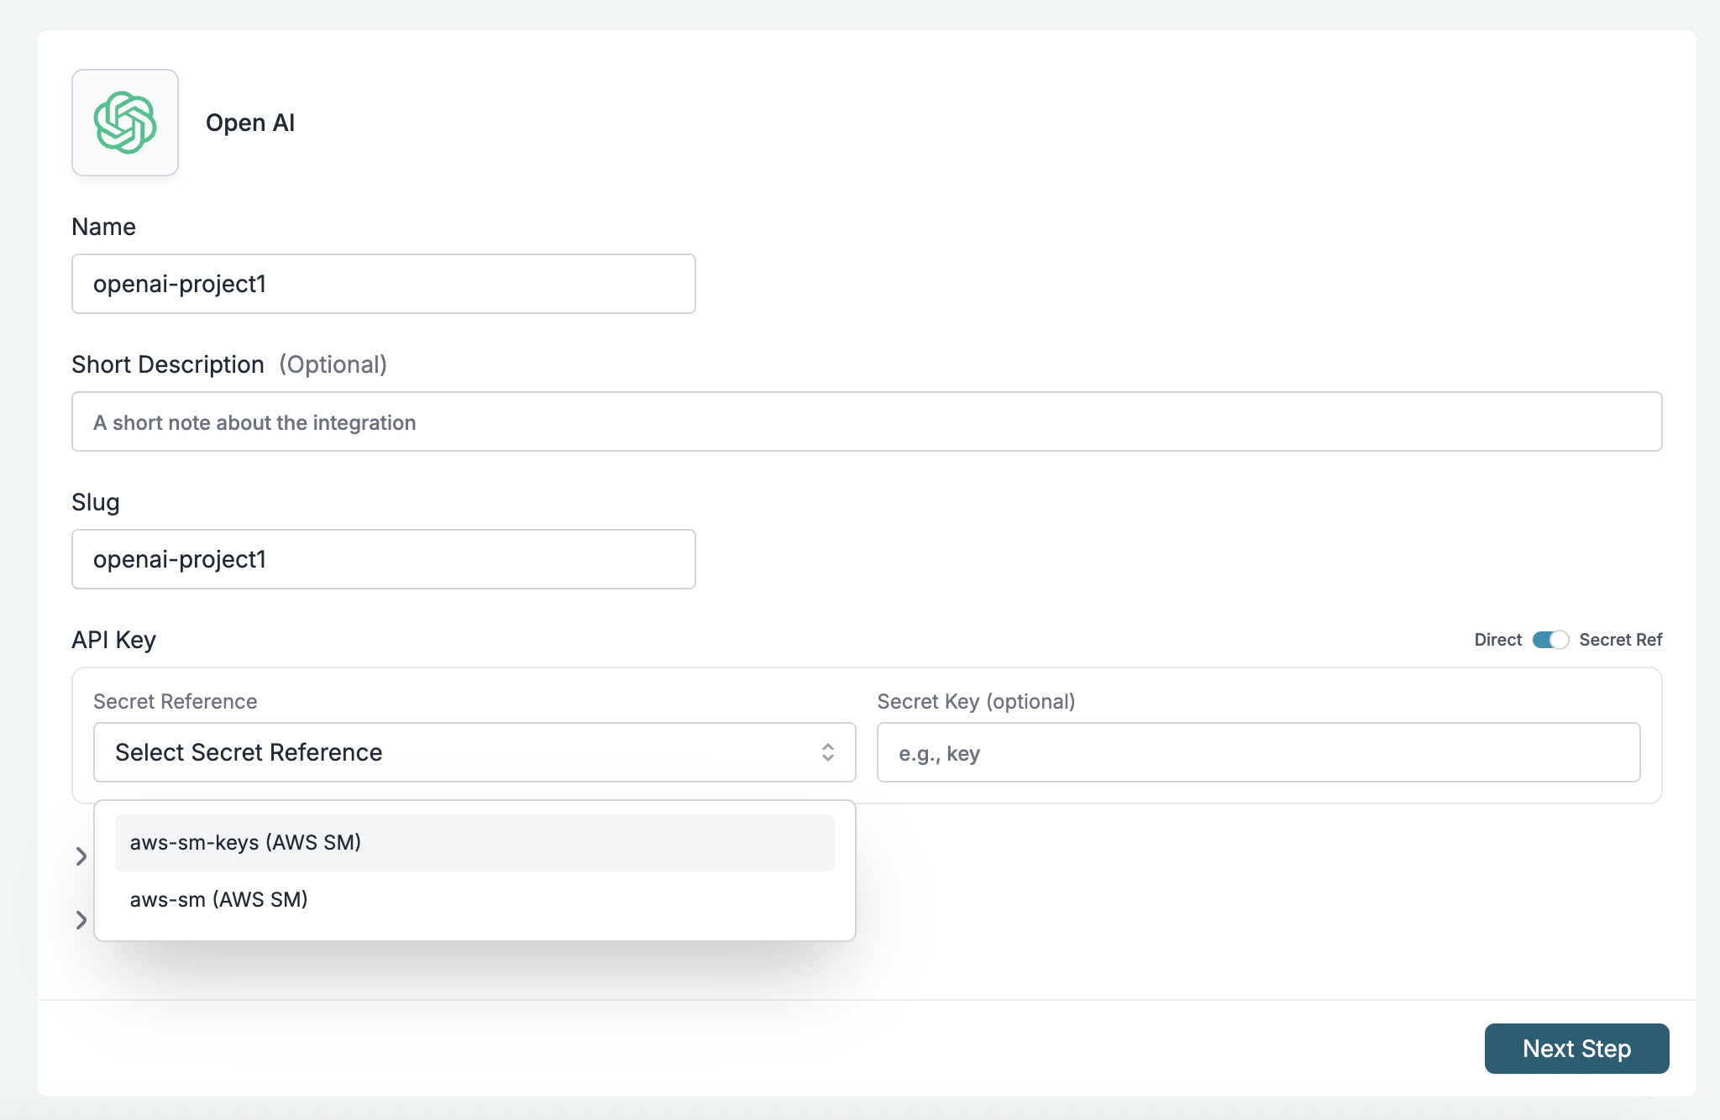This screenshot has height=1120, width=1720.
Task: Focus the Short Description input
Action: tap(867, 421)
